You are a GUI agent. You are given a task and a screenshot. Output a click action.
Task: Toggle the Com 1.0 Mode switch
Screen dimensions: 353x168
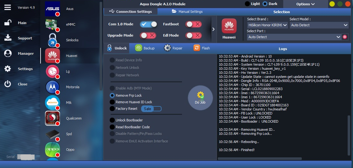point(148,24)
